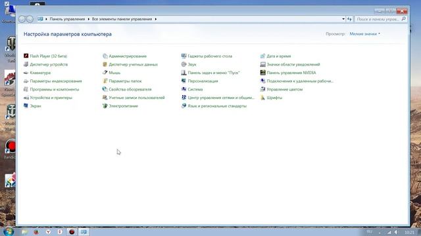This screenshot has height=236, width=421.
Task: Open the Шрифты link text
Action: point(274,98)
